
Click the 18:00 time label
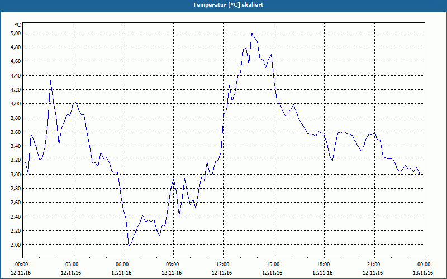click(x=322, y=264)
